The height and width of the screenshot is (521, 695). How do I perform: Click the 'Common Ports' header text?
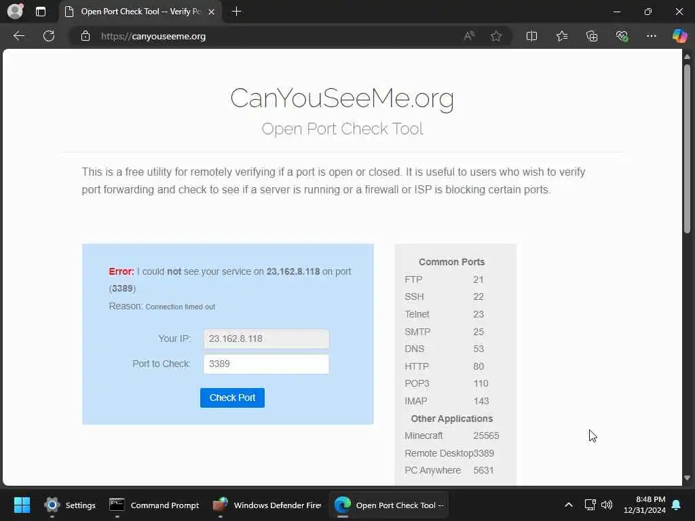click(x=451, y=262)
